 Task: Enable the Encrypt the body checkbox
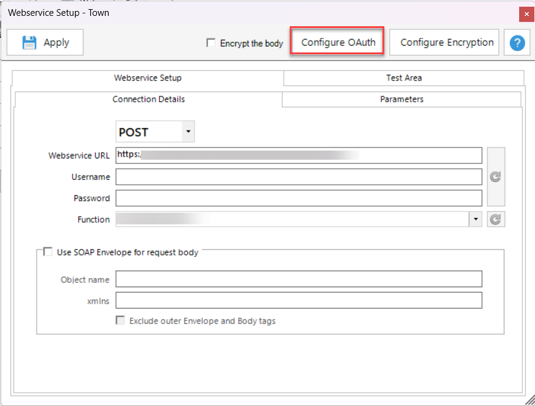click(x=211, y=43)
